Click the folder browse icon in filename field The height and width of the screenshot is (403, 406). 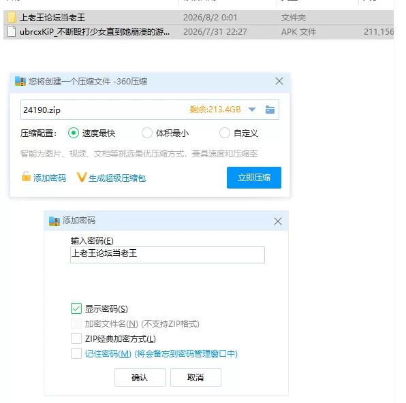point(270,110)
